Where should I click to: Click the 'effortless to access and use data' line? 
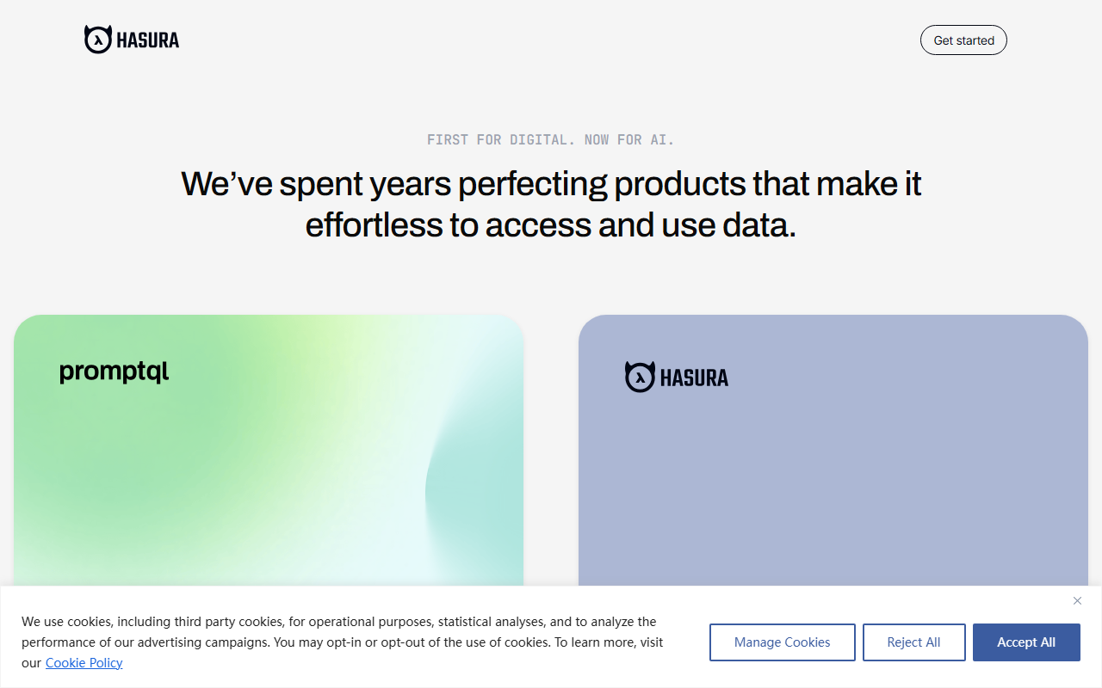pyautogui.click(x=551, y=225)
